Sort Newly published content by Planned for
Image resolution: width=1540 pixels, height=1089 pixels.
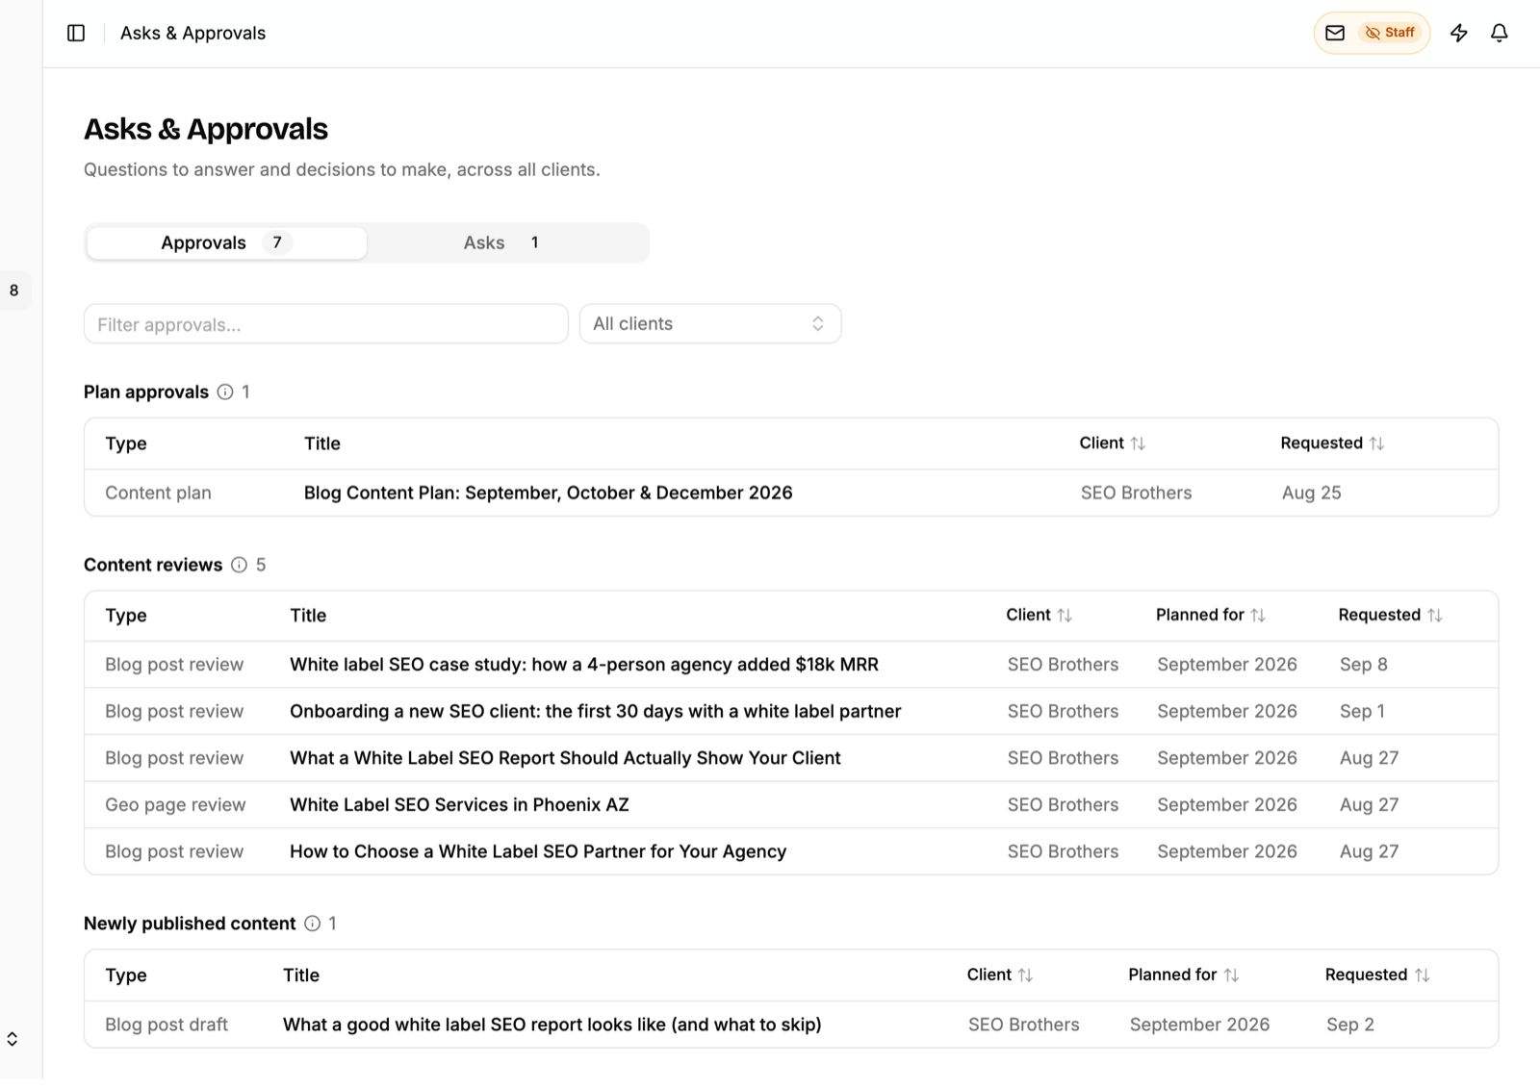[x=1184, y=975]
